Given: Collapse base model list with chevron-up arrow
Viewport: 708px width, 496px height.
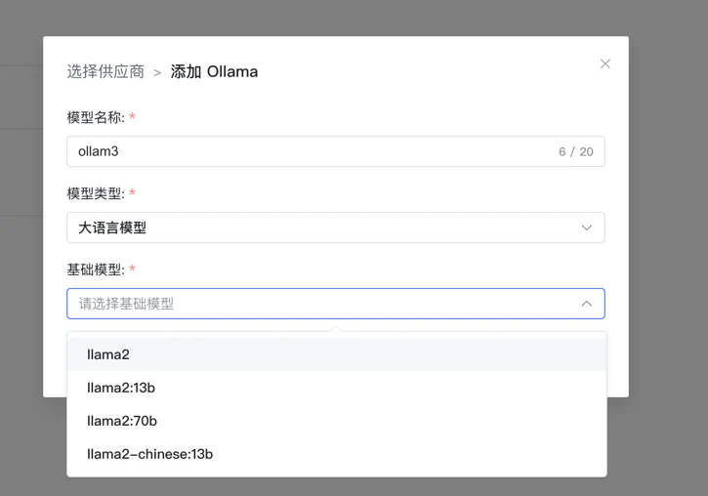Looking at the screenshot, I should 586,304.
